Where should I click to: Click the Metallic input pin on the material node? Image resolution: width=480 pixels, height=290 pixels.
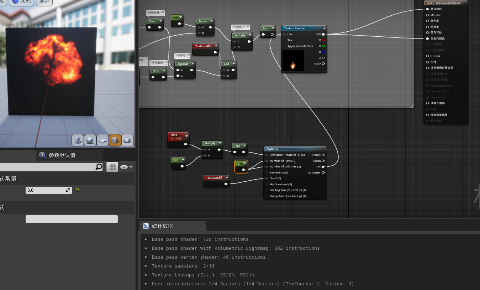(x=427, y=15)
